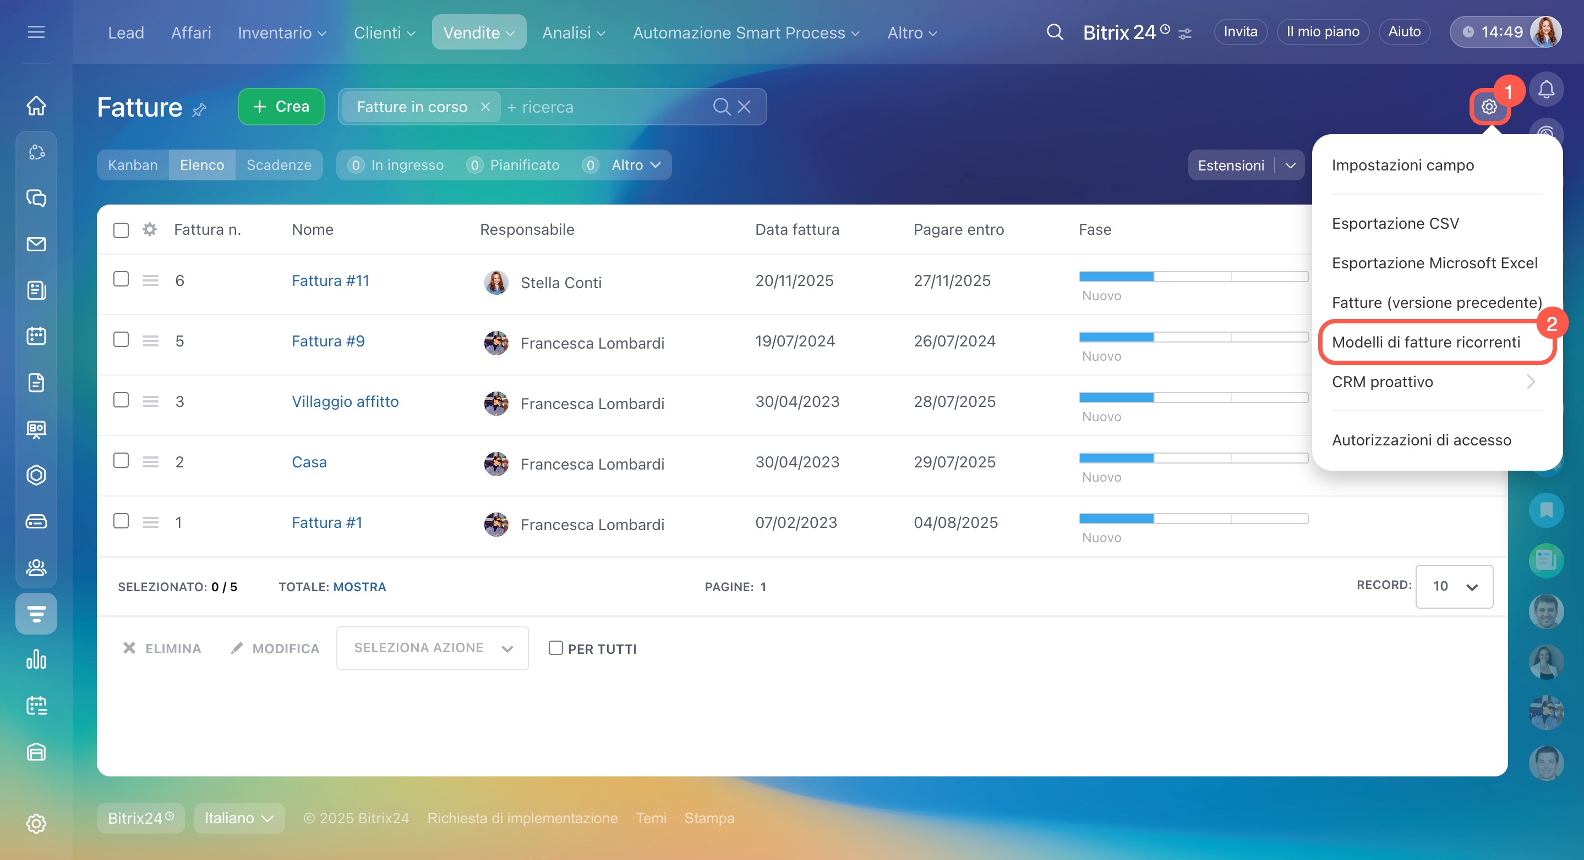Toggle the select-all checkbox in table header

tap(121, 230)
